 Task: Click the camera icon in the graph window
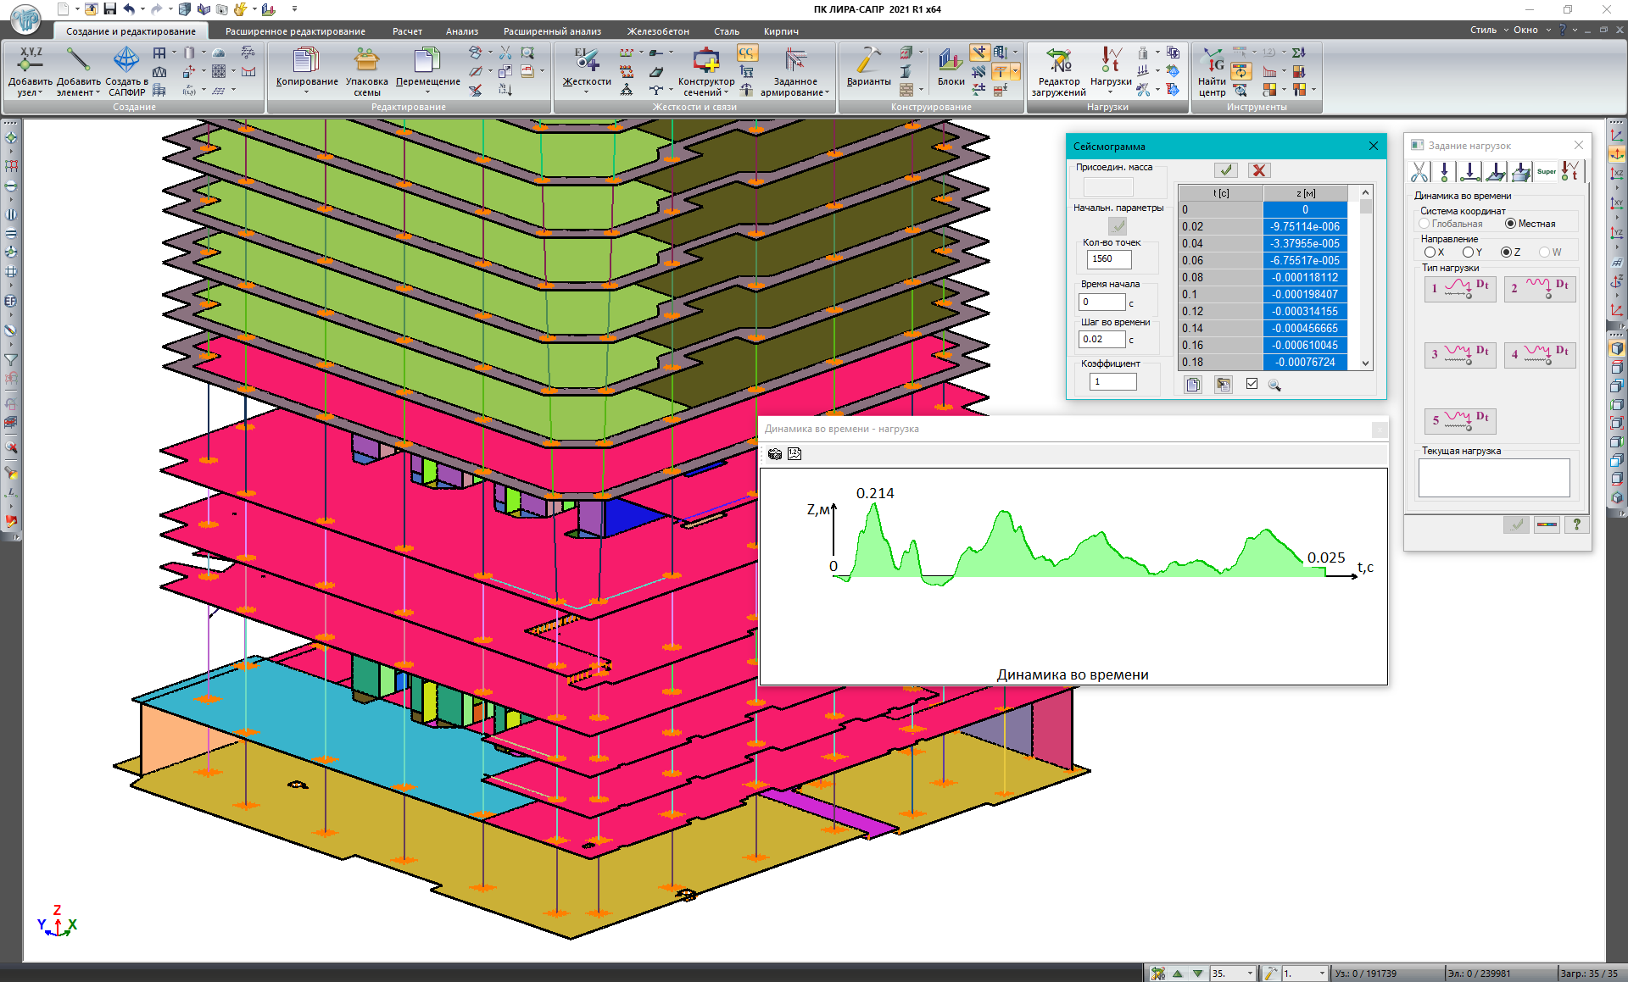[x=774, y=454]
